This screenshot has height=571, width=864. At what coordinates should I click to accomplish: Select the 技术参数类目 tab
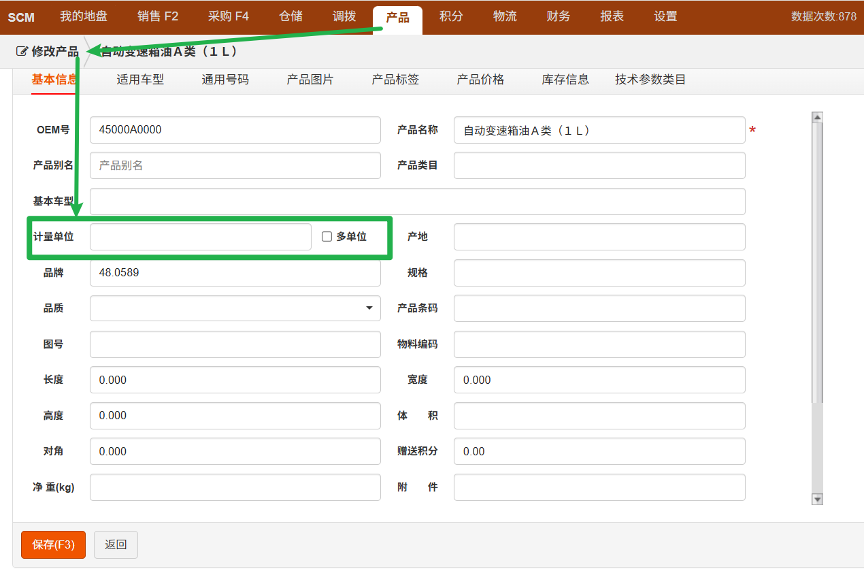[x=650, y=80]
